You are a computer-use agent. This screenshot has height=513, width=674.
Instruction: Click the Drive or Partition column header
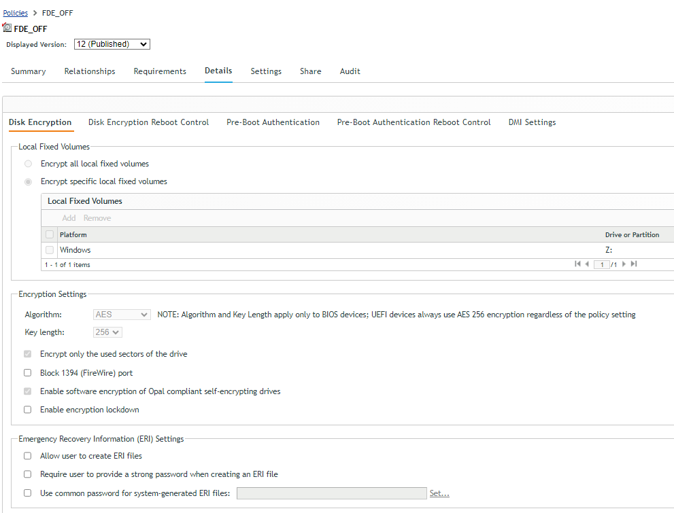[x=633, y=235]
